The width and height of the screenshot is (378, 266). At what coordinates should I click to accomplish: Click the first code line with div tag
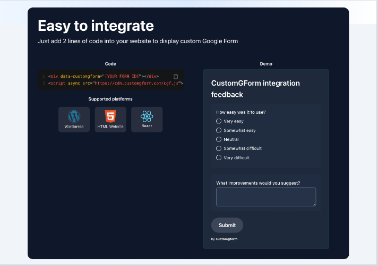pos(104,77)
